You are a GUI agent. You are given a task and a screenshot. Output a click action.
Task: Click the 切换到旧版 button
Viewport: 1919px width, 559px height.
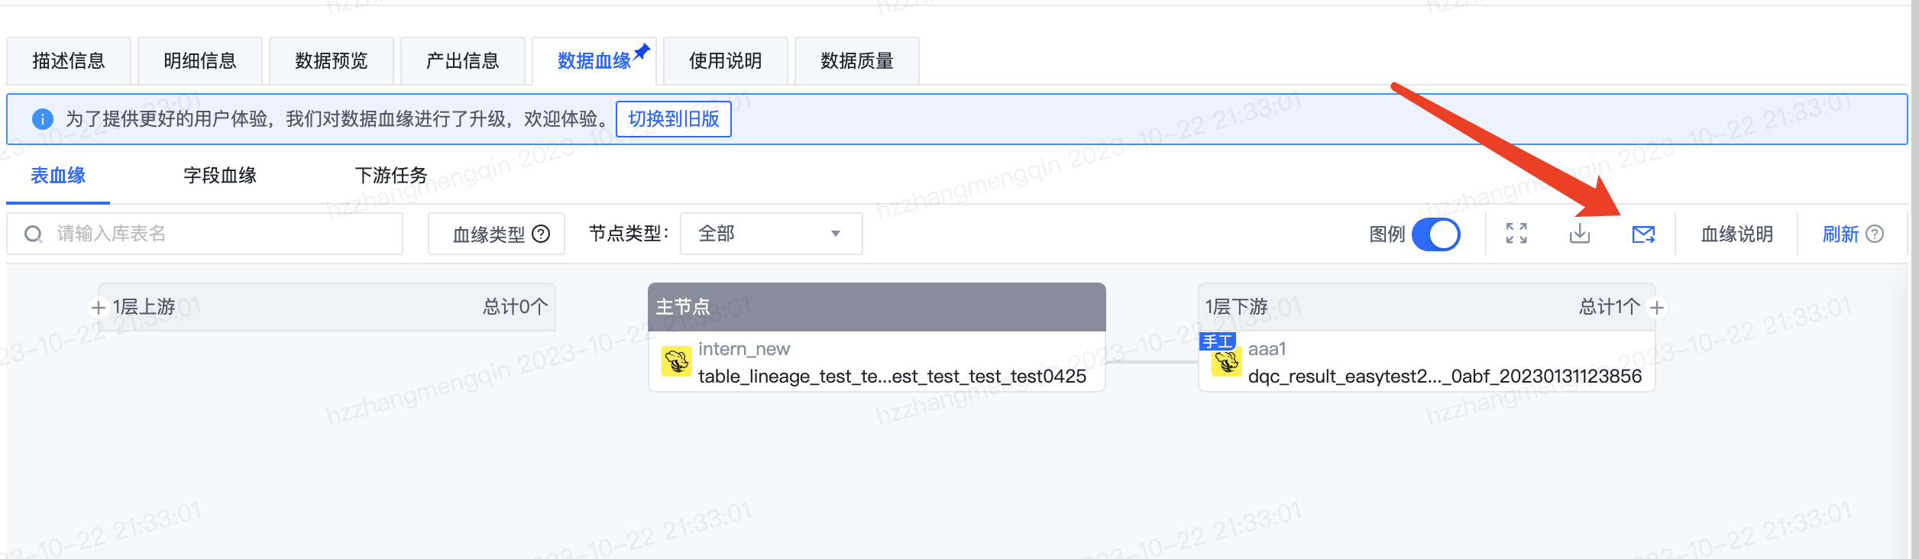point(674,119)
